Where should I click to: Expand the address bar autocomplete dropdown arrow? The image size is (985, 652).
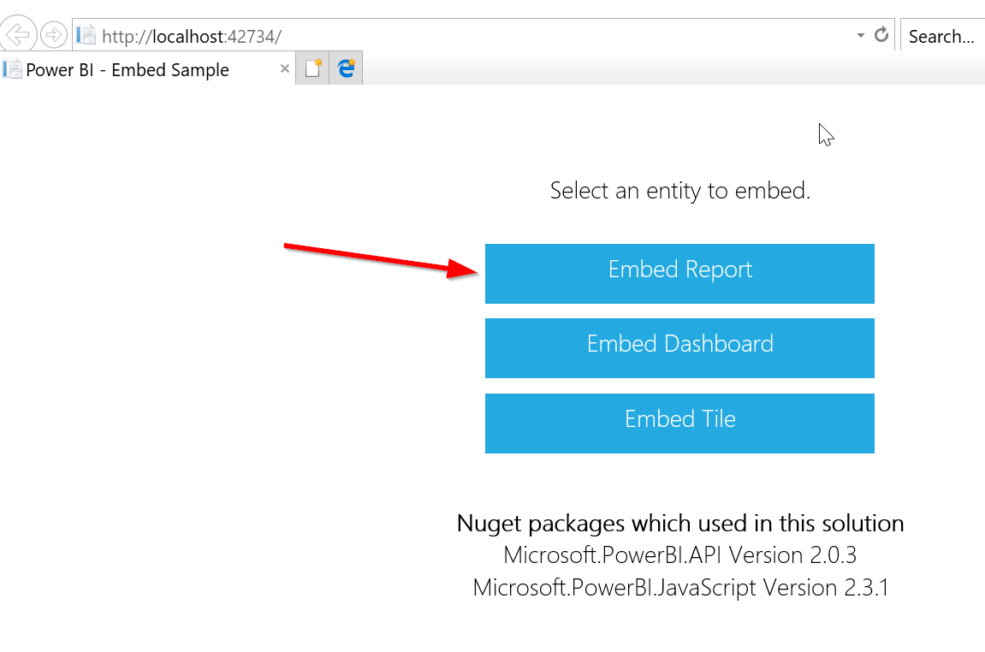pos(861,36)
